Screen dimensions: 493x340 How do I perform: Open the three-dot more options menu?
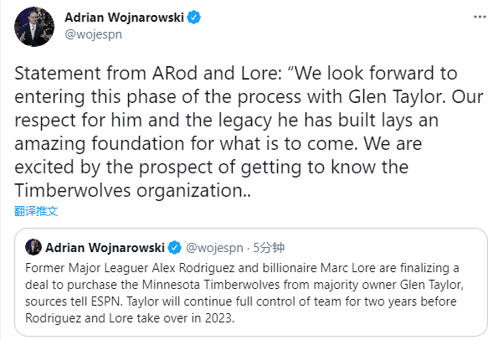click(480, 17)
